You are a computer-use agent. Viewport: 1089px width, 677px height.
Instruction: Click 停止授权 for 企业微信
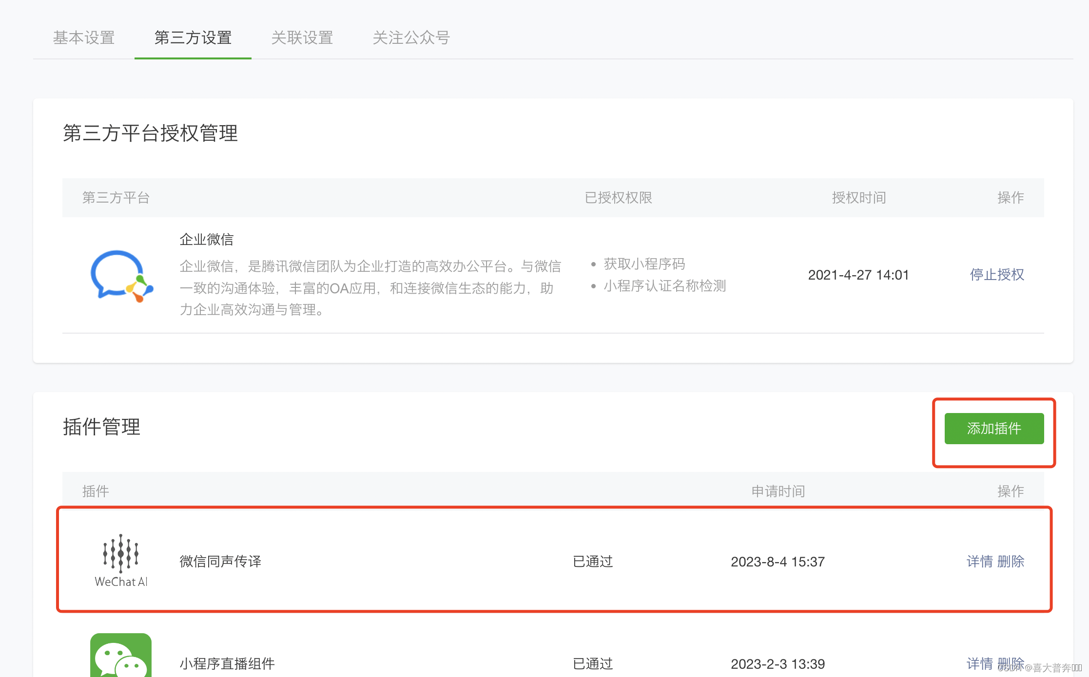coord(997,275)
